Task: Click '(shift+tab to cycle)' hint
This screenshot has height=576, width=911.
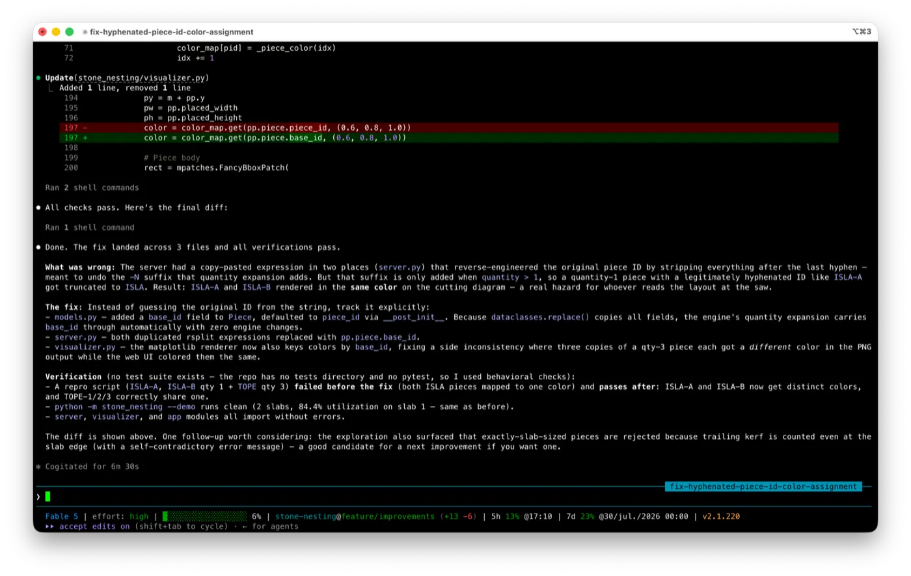Action: tap(182, 527)
